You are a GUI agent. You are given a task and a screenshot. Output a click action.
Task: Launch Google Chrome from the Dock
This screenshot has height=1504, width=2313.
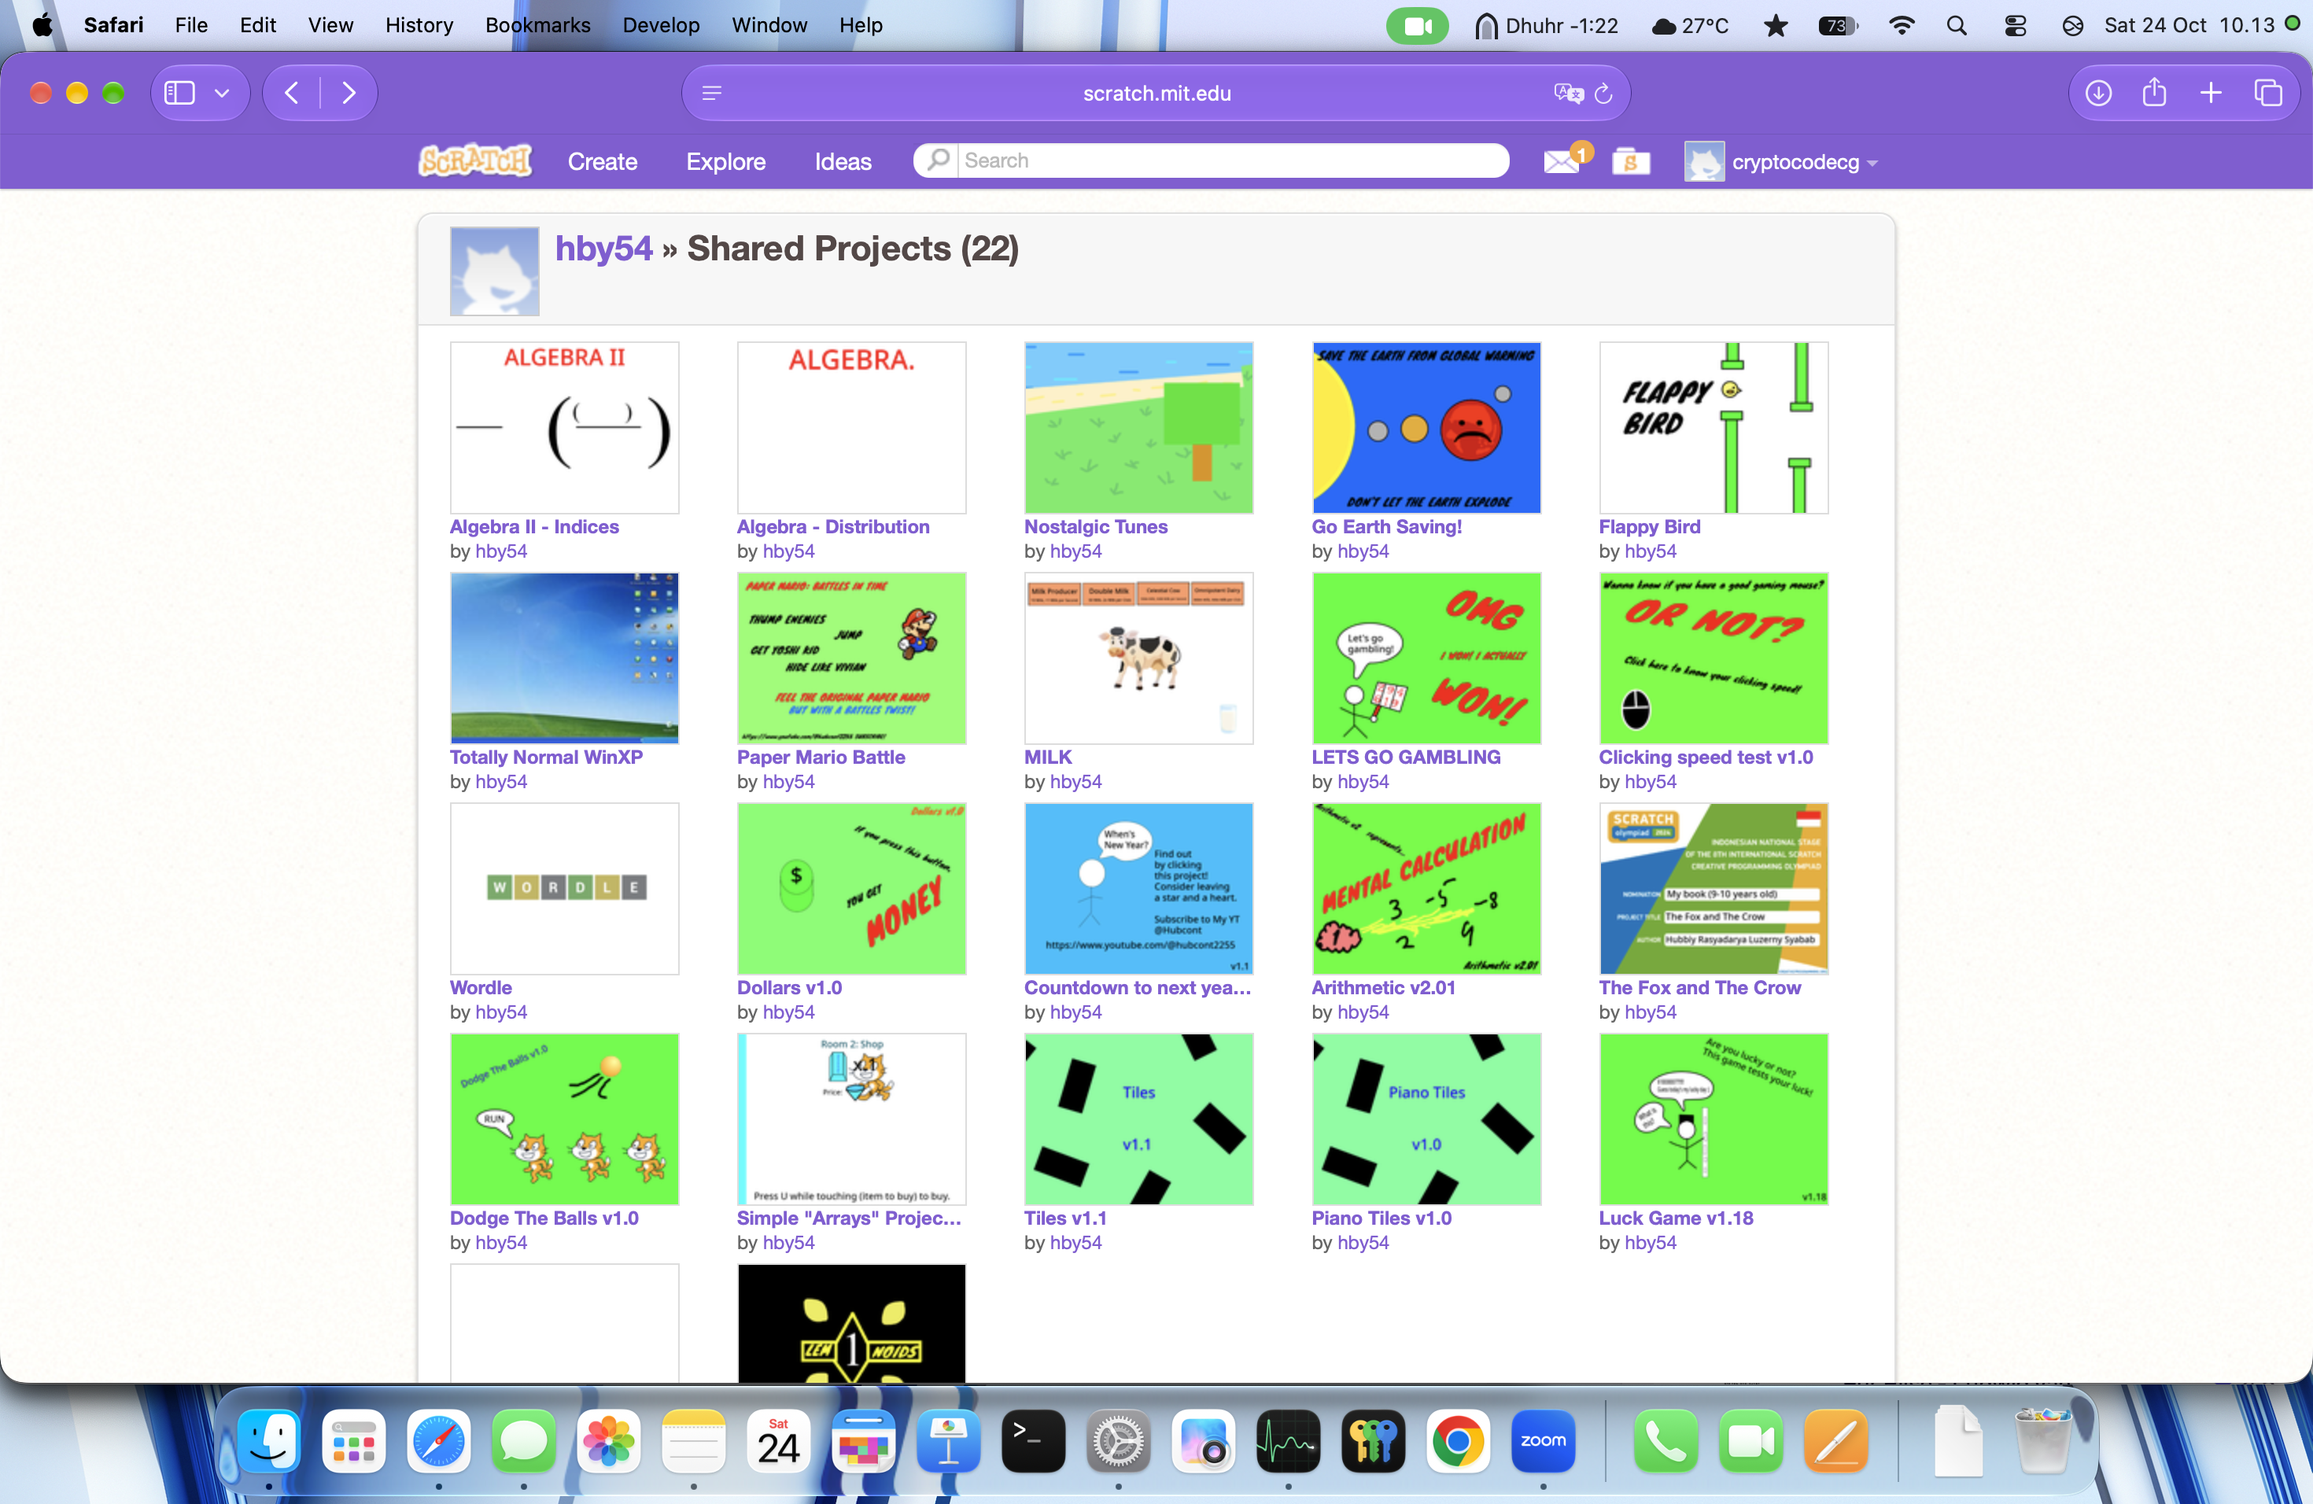pos(1458,1439)
